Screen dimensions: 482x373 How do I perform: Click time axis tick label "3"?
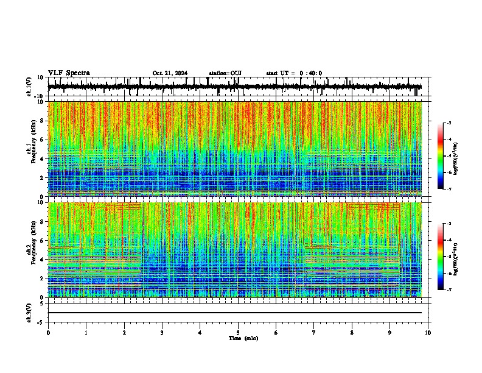point(162,333)
